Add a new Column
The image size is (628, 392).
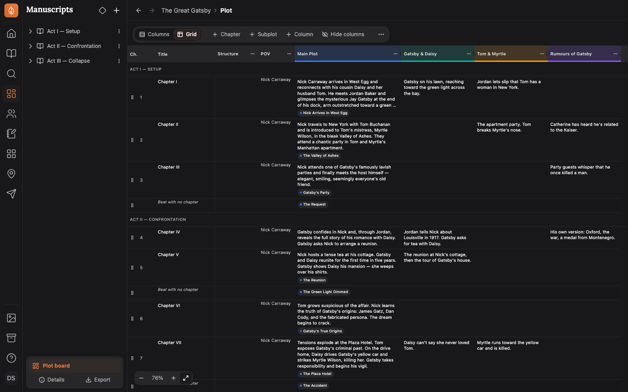point(300,34)
